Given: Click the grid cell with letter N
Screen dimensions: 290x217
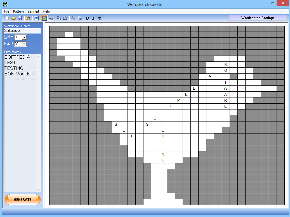Looking at the screenshot, I should 163,154.
